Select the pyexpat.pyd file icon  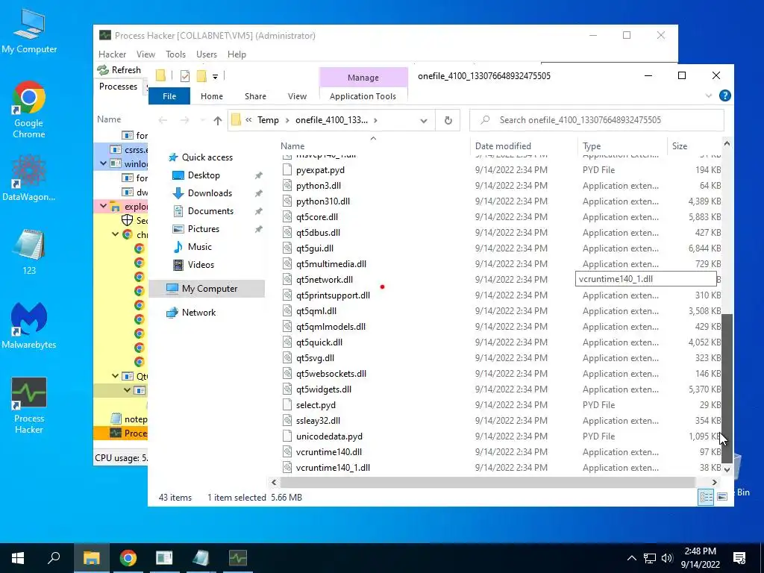tap(289, 170)
